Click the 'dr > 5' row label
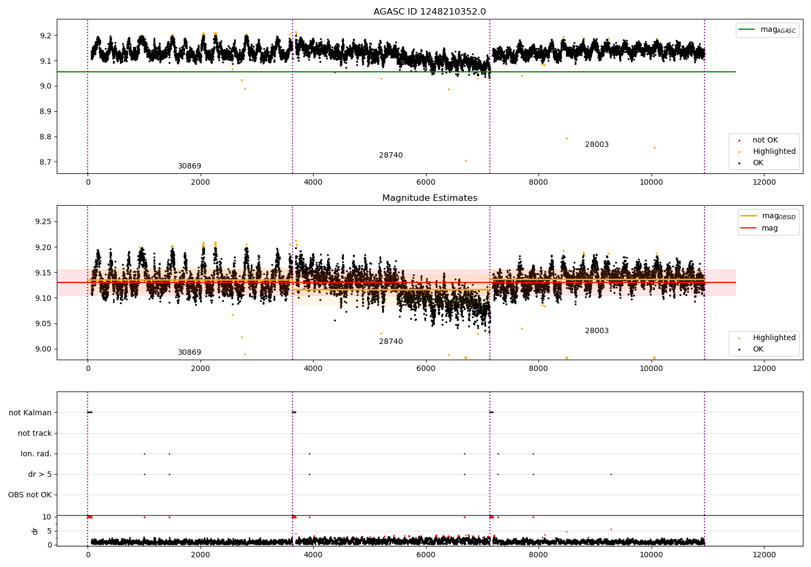Image resolution: width=811 pixels, height=567 pixels. click(x=40, y=475)
